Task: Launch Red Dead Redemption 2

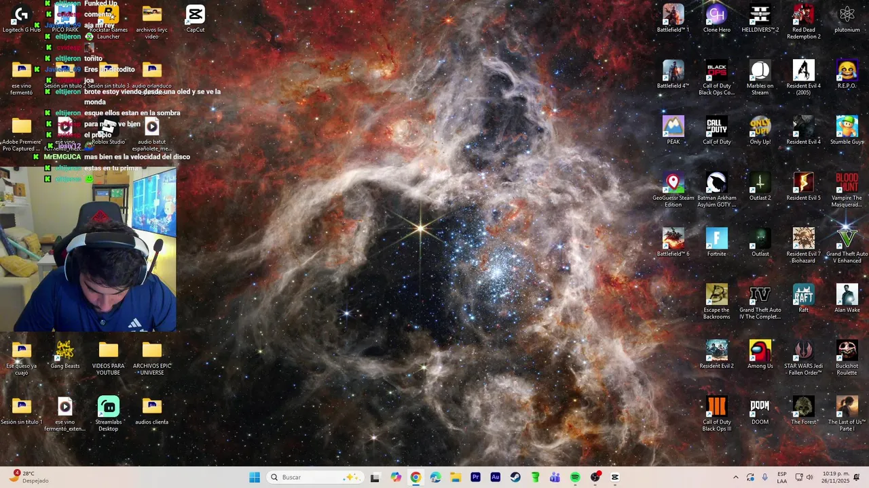Action: click(804, 22)
